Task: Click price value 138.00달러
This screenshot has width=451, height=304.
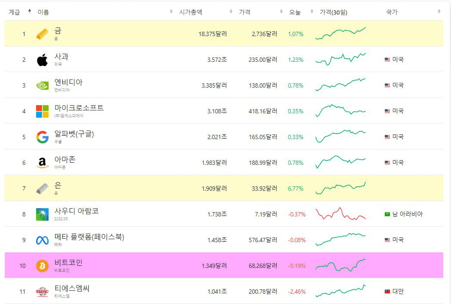Action: [263, 85]
